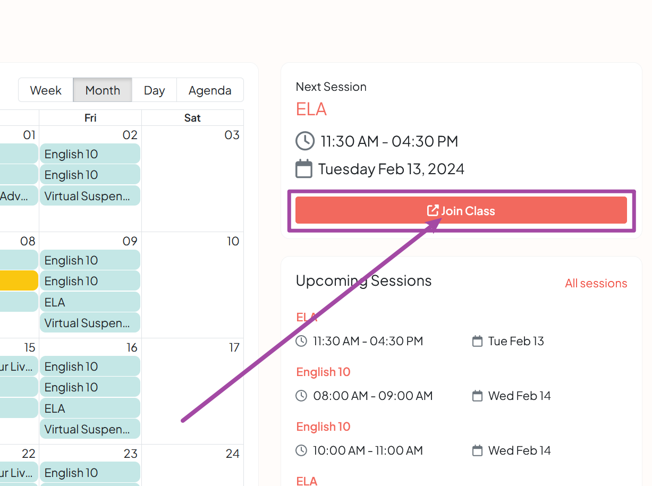
Task: Click the yellow event on the 08 row
Action: 19,281
